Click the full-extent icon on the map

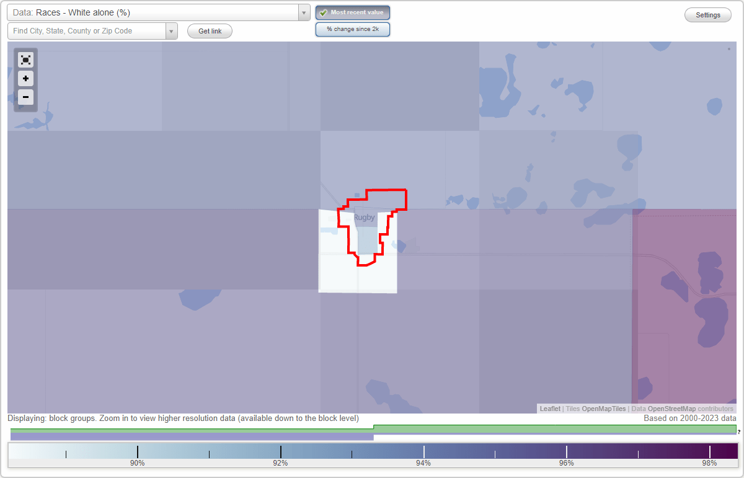pos(25,60)
